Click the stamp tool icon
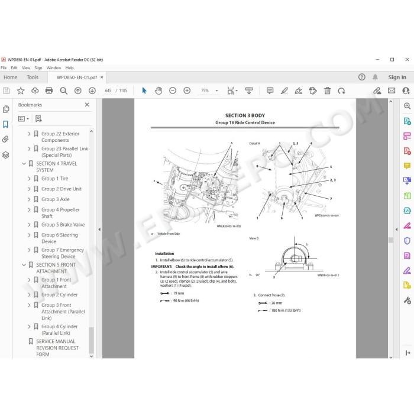 [x=313, y=91]
